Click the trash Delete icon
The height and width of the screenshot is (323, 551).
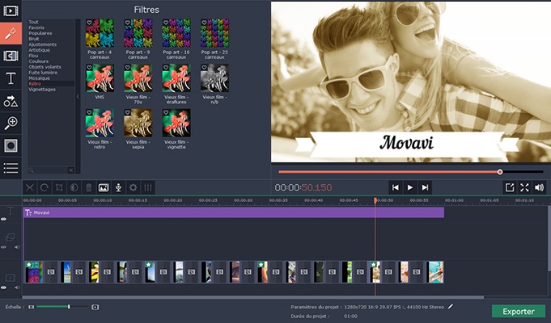88,187
